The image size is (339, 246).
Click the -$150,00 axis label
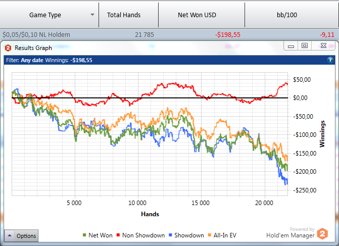coord(305,153)
